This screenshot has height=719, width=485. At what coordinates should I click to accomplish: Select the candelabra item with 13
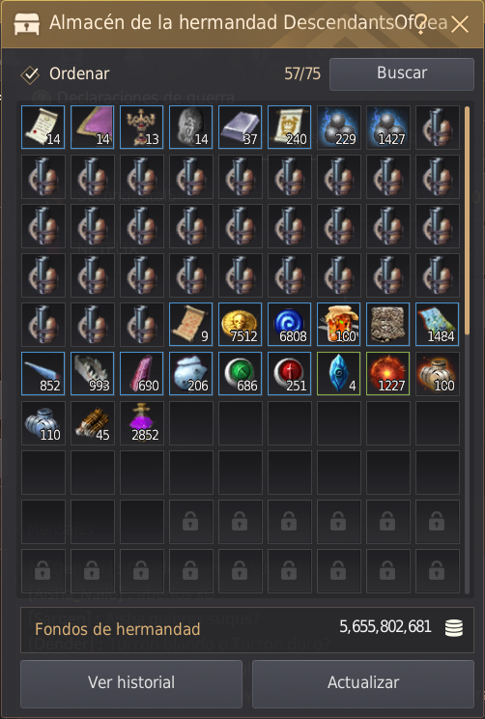pyautogui.click(x=142, y=127)
